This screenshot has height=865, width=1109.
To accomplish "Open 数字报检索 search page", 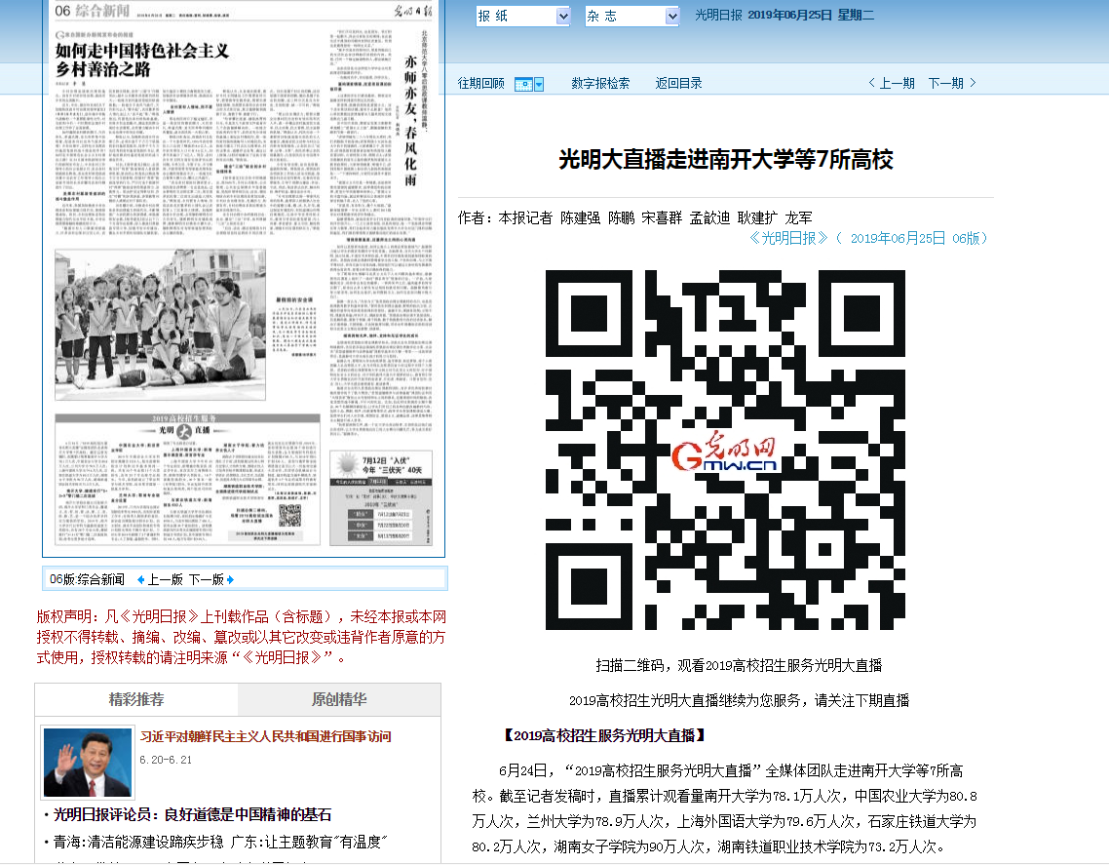I will coord(600,84).
